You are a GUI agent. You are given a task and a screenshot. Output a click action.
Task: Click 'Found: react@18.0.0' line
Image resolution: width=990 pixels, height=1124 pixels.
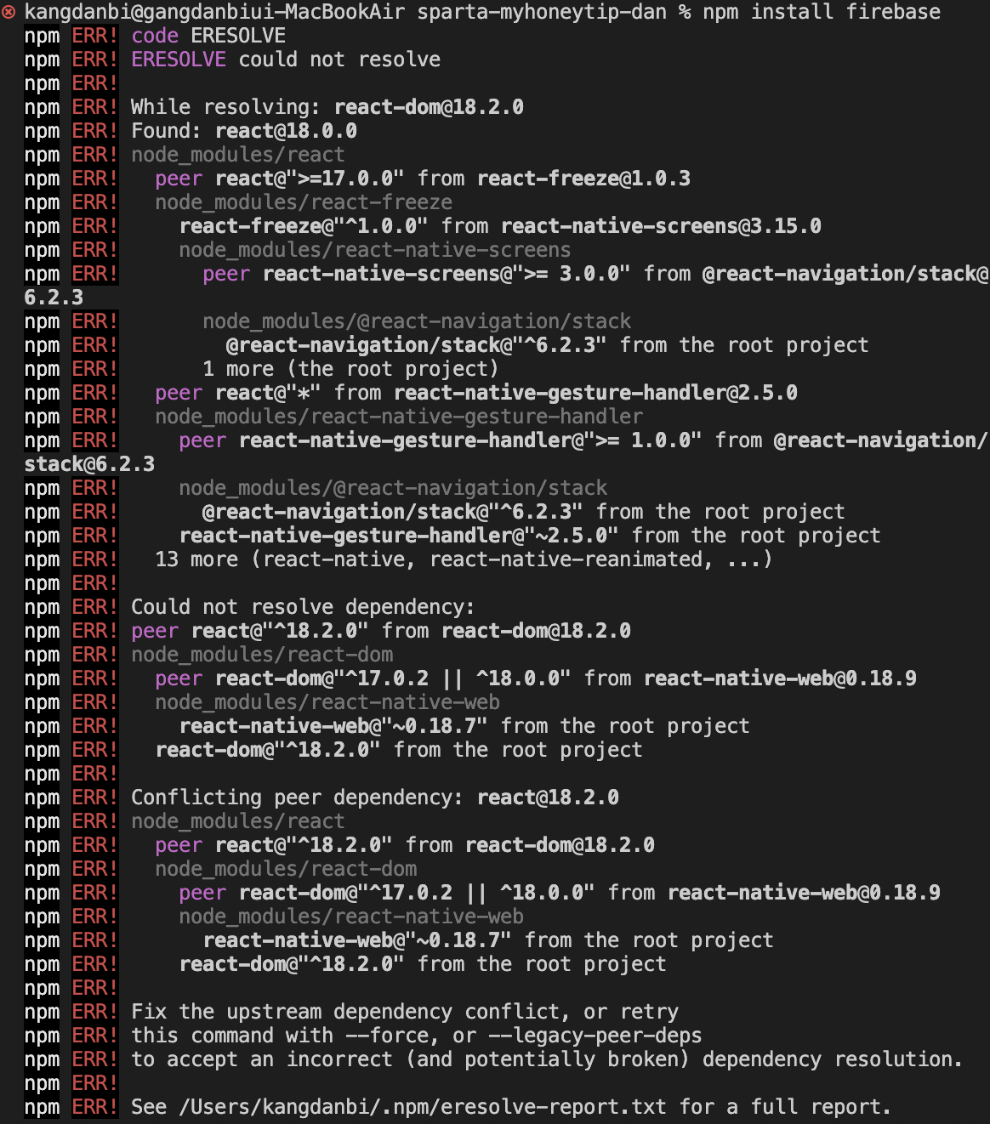click(x=244, y=131)
